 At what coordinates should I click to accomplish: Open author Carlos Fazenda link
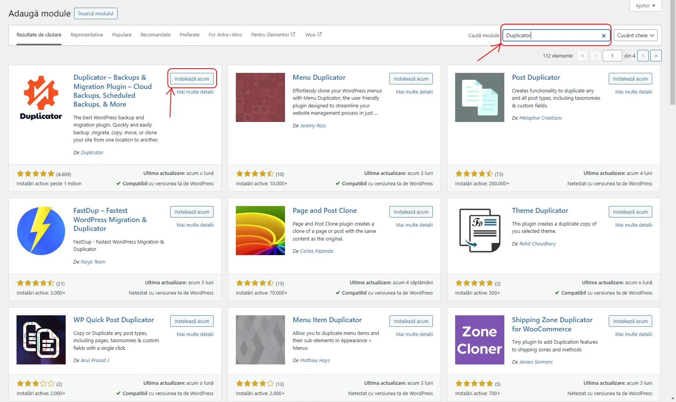point(317,251)
